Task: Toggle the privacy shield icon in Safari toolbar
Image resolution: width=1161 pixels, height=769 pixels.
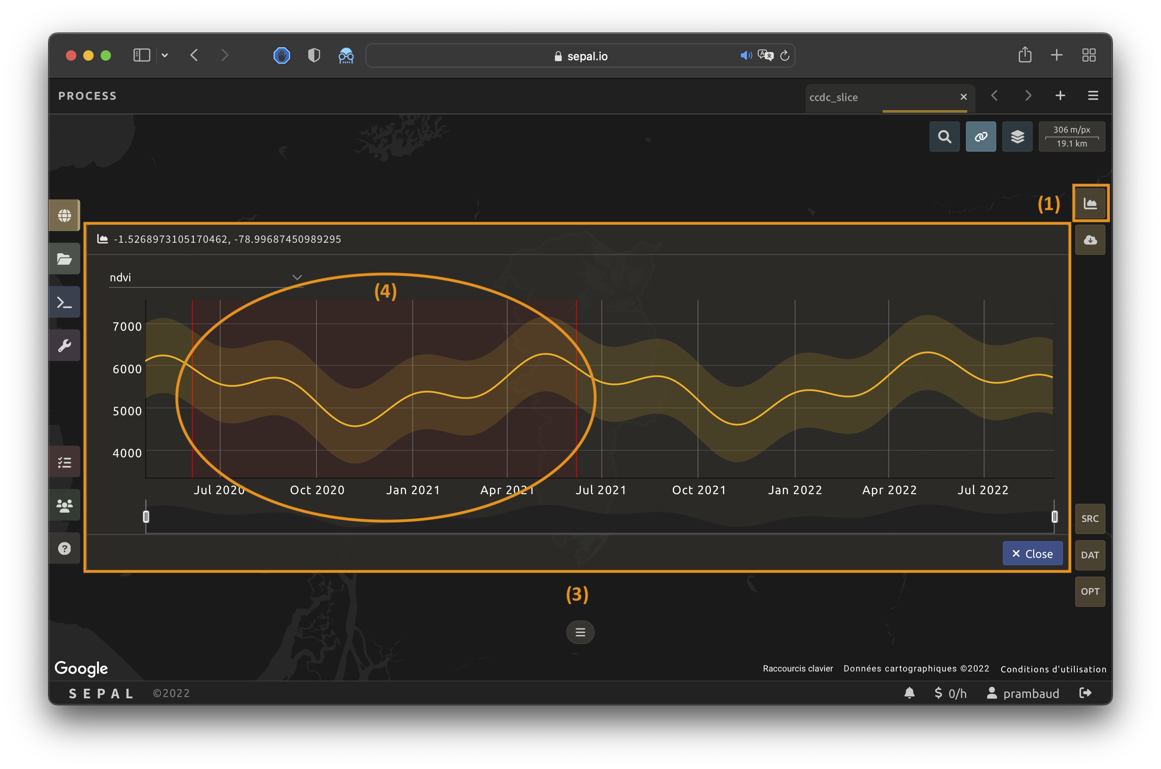Action: [x=314, y=55]
